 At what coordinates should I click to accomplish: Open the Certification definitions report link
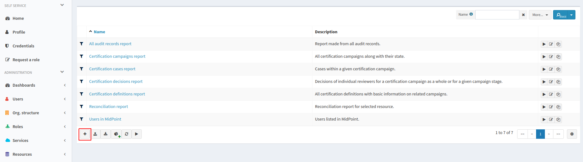[x=117, y=94]
